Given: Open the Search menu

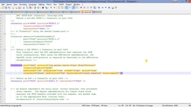Looking at the screenshot, I should click(x=9, y=4).
